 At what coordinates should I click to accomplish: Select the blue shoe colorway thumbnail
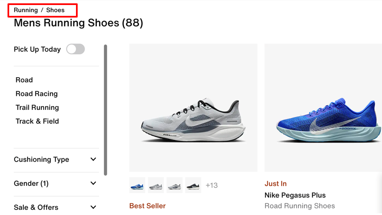pos(137,185)
